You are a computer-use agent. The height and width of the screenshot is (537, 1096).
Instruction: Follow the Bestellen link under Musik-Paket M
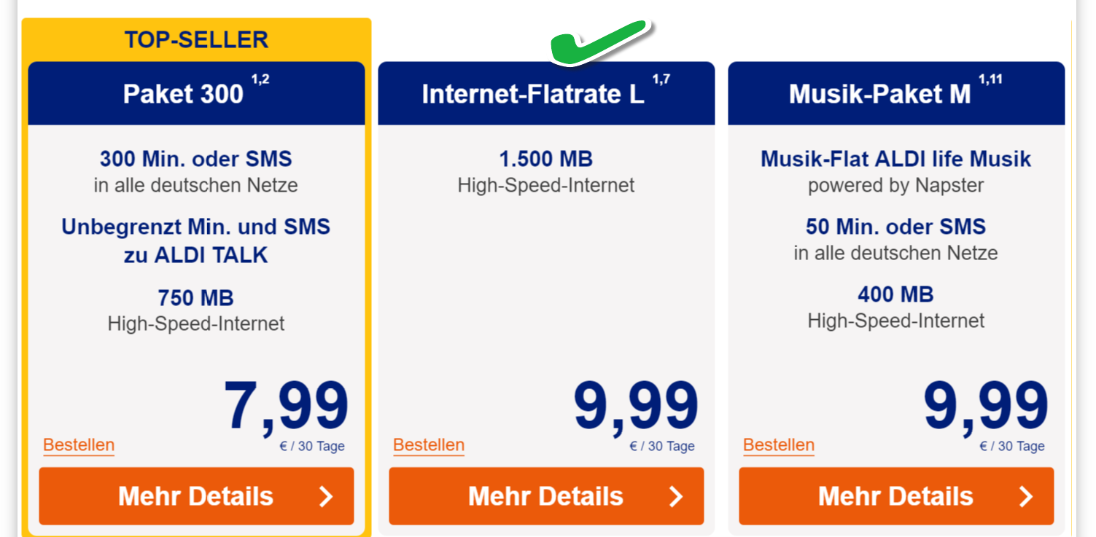(x=779, y=445)
